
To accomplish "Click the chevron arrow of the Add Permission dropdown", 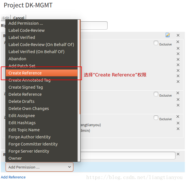I will [x=69, y=167].
